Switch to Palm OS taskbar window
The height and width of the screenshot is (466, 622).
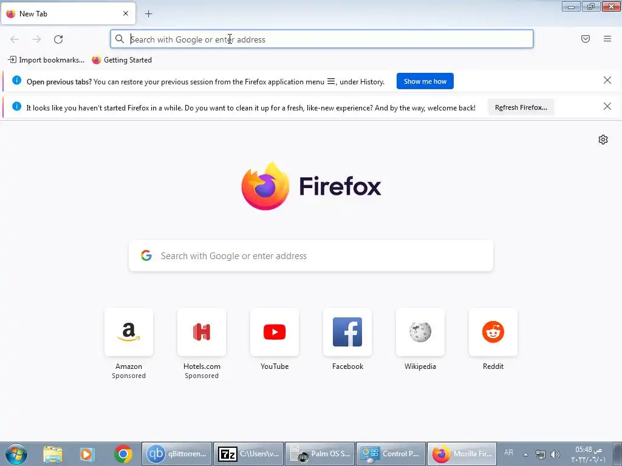click(320, 454)
